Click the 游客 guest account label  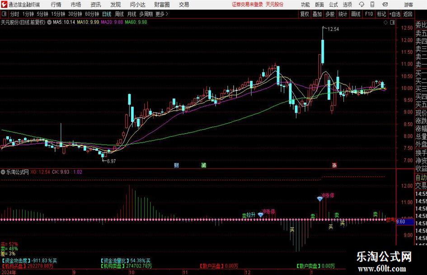click(408, 5)
